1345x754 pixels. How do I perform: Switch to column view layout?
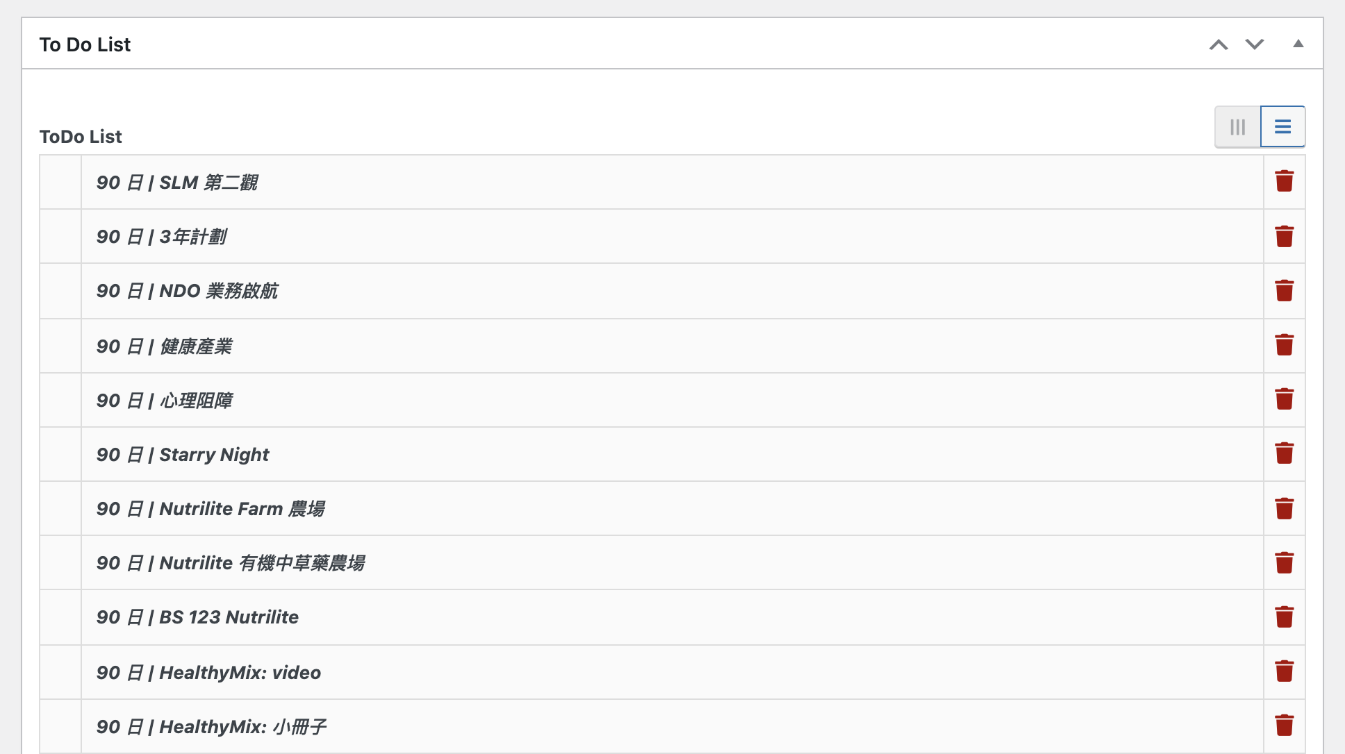(x=1237, y=127)
